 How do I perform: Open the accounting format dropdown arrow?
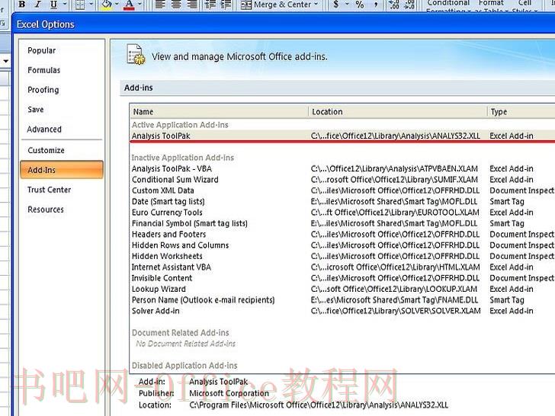(347, 5)
